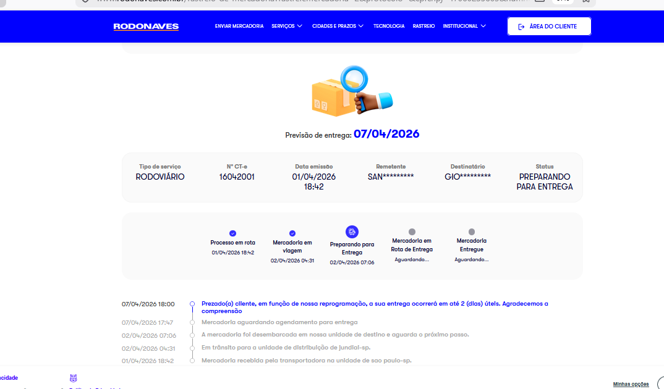Click the Processo em rota checkmark icon

(x=232, y=233)
